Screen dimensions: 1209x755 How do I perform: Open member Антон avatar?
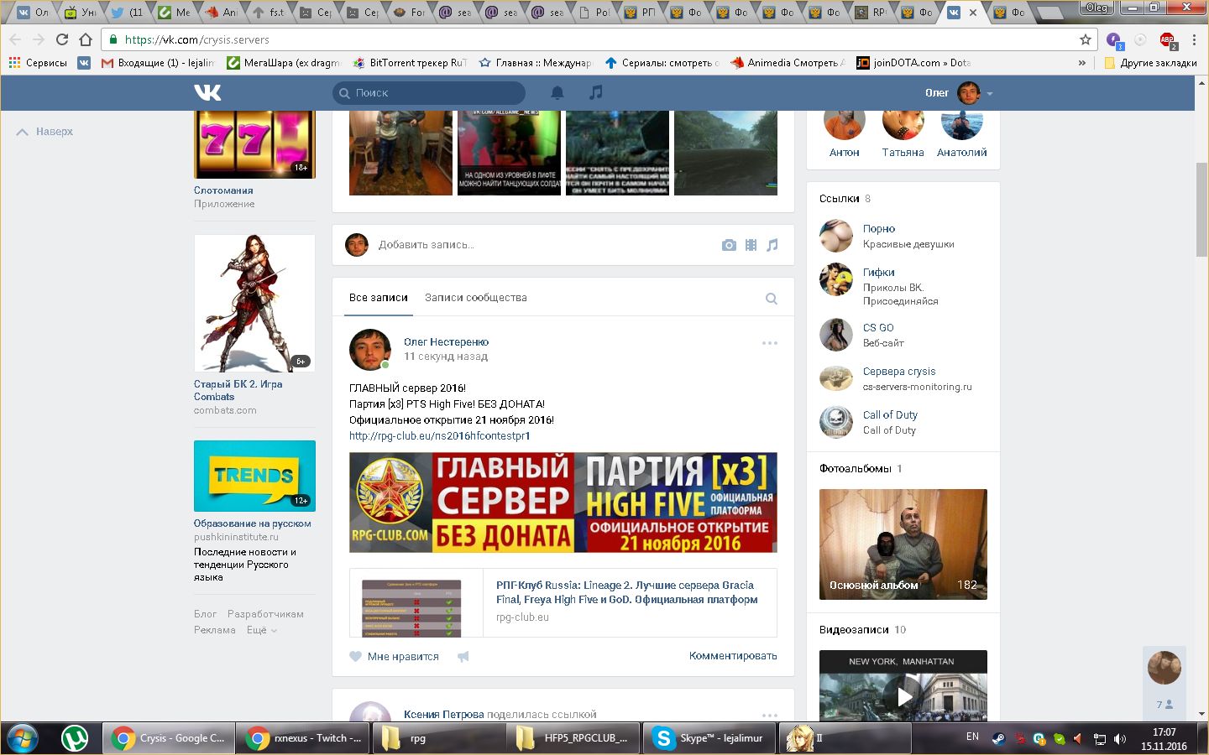coord(845,126)
